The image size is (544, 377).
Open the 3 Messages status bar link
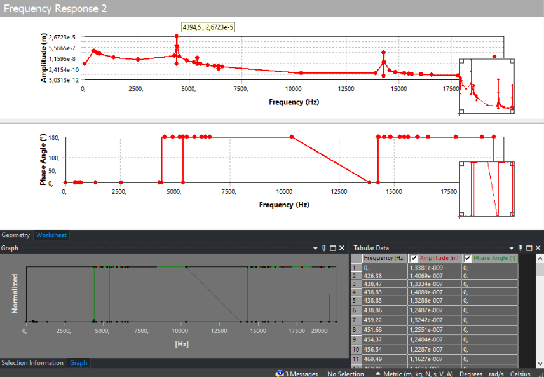[x=301, y=374]
